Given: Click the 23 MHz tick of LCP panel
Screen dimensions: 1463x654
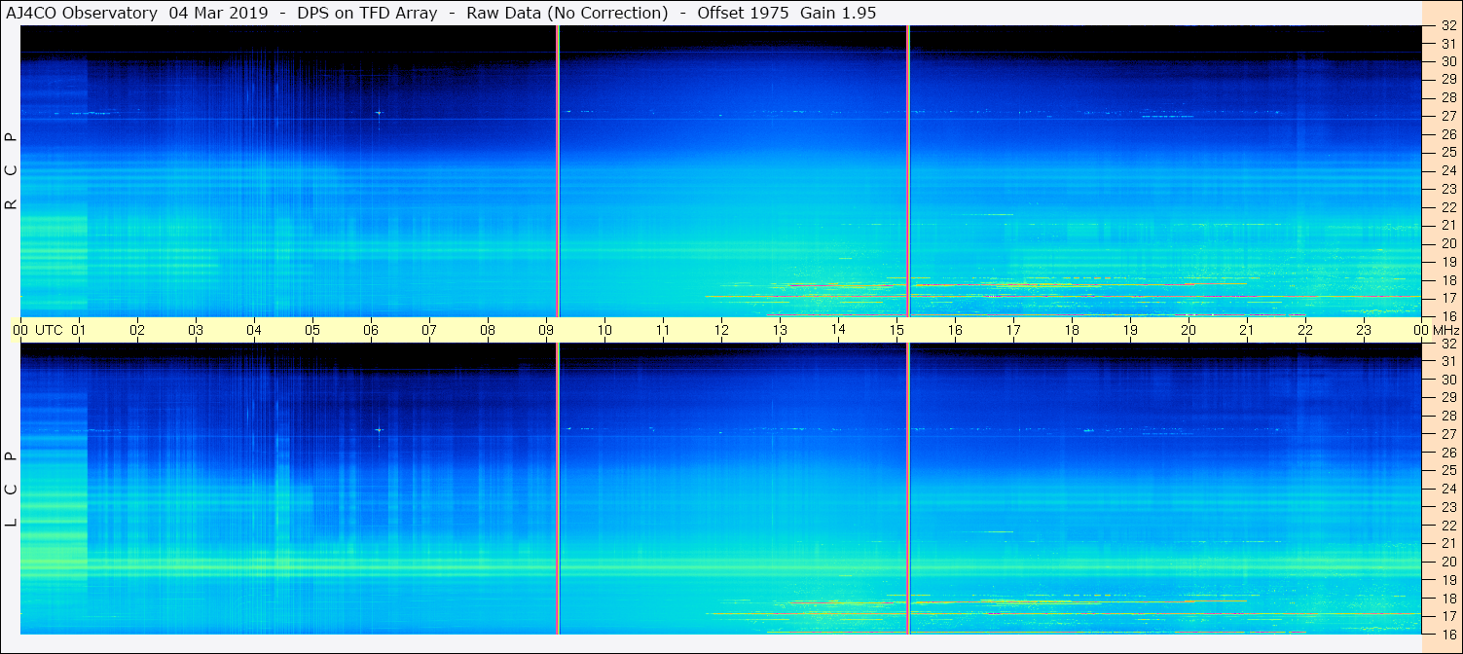Looking at the screenshot, I should [x=1447, y=507].
